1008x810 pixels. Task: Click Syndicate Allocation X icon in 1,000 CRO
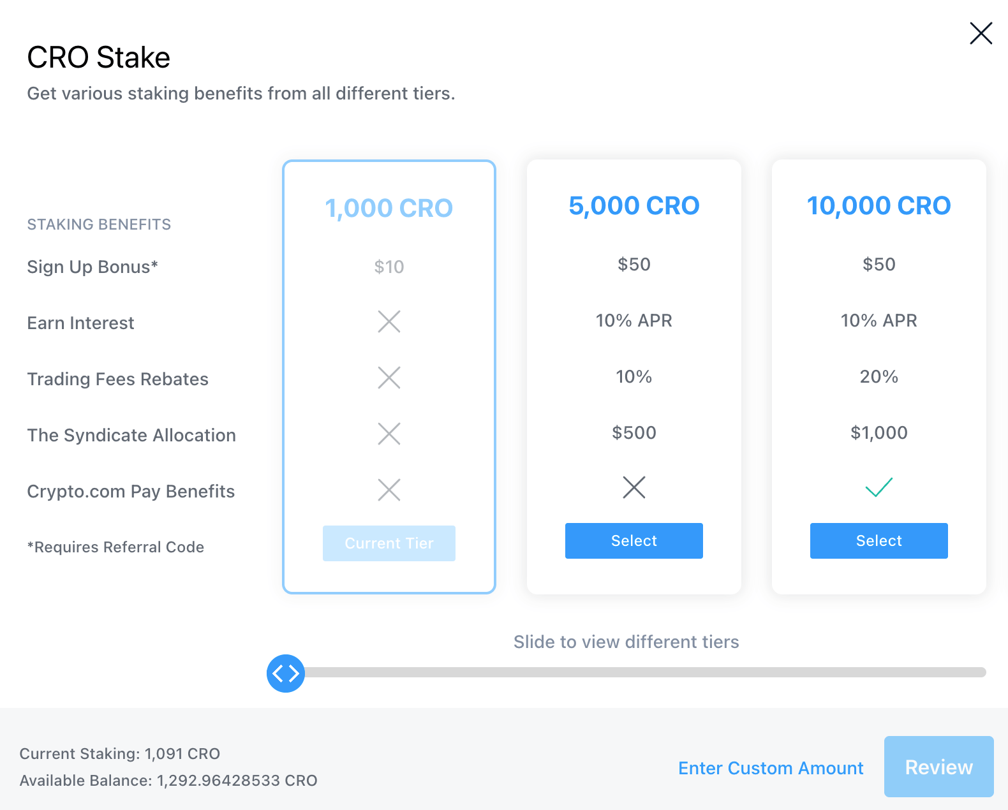point(389,434)
